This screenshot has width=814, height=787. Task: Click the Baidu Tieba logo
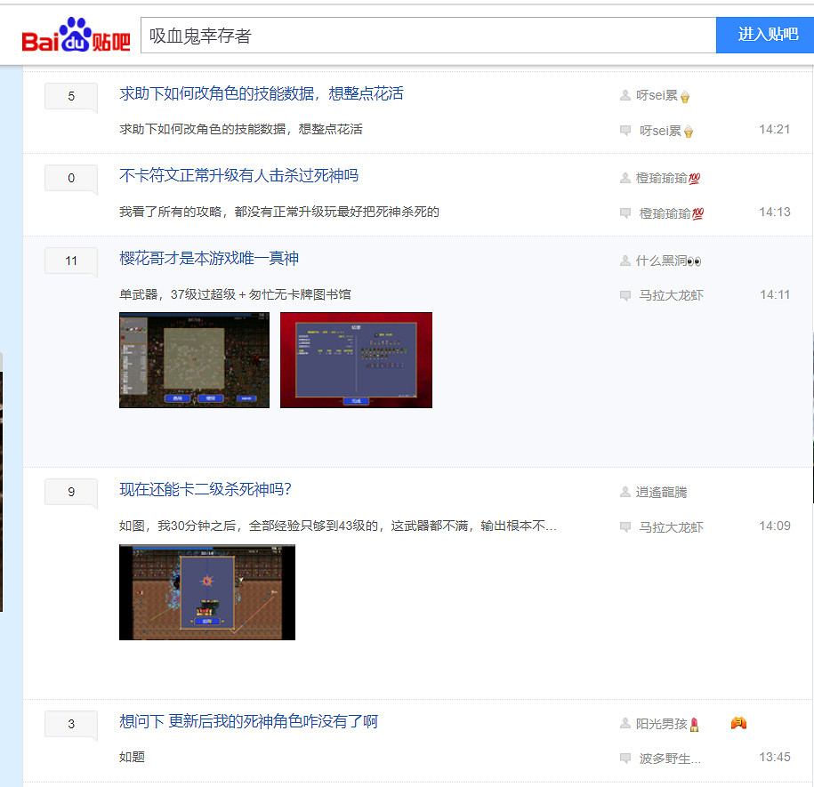click(x=76, y=34)
